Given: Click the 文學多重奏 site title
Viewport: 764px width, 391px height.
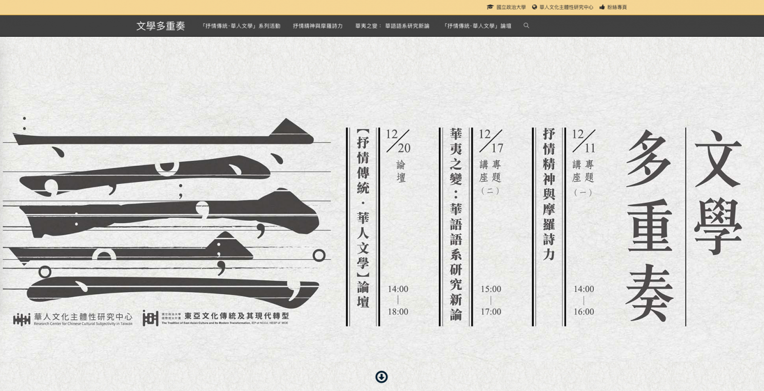Looking at the screenshot, I should (161, 26).
